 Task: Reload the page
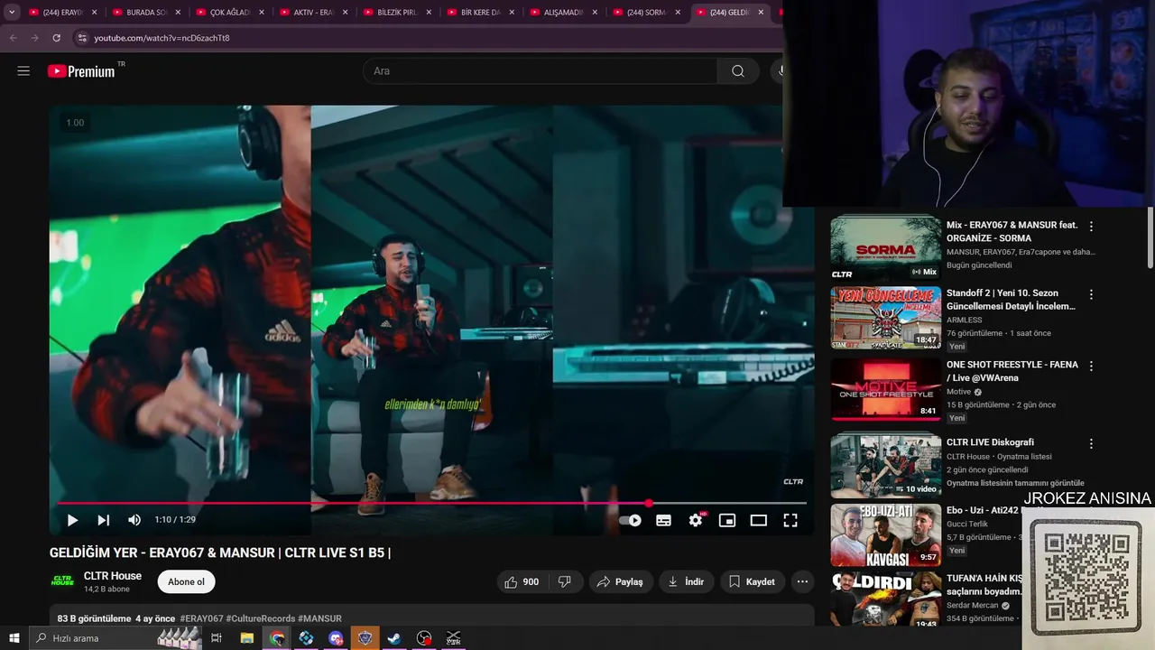tap(56, 38)
